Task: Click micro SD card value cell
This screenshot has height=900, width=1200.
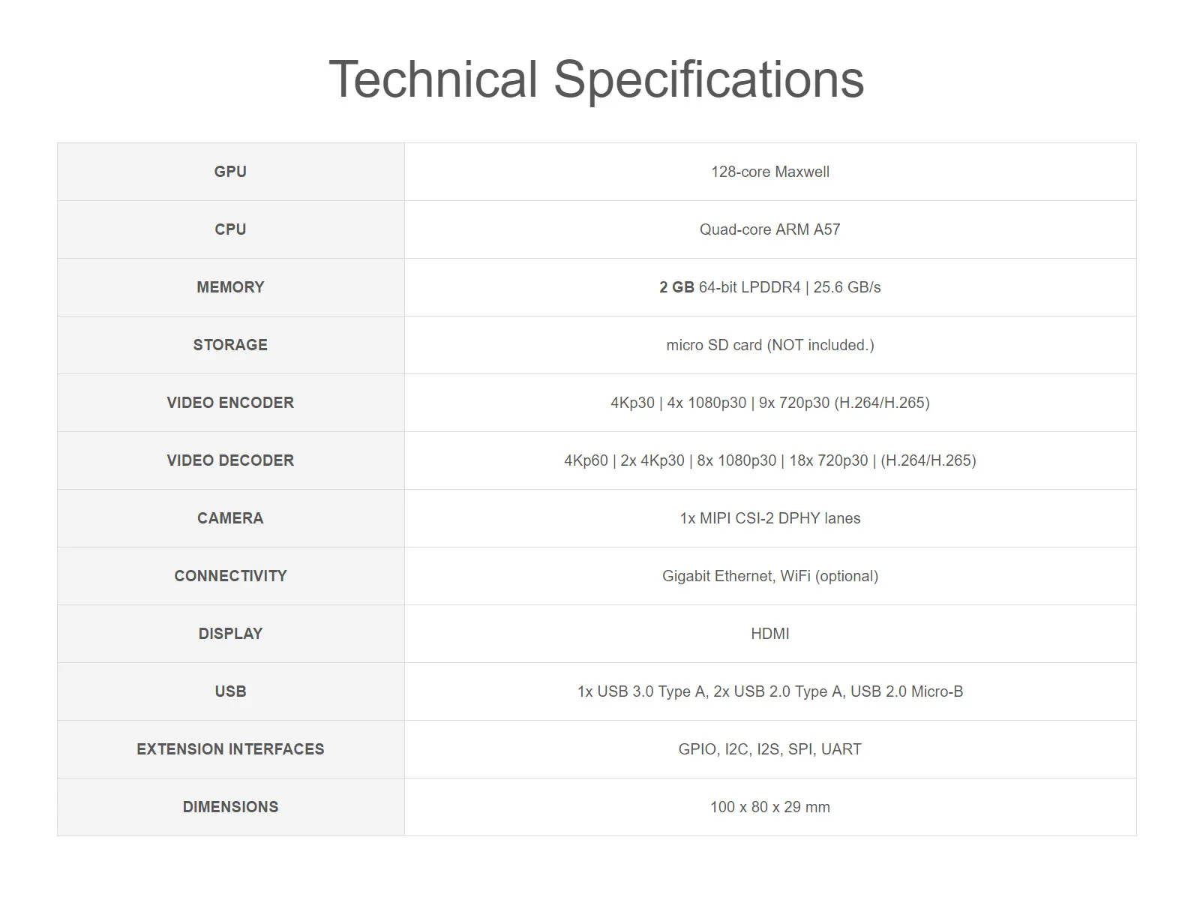Action: (x=770, y=345)
